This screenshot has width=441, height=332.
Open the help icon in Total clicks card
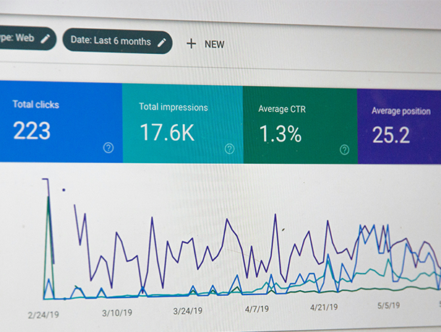click(x=108, y=147)
